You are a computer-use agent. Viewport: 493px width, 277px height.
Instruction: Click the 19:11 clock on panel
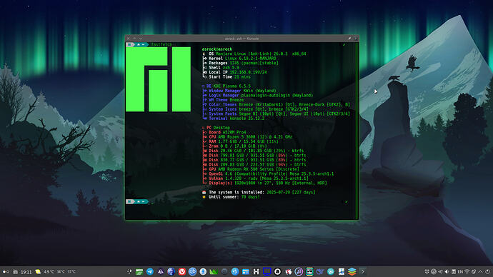26,272
